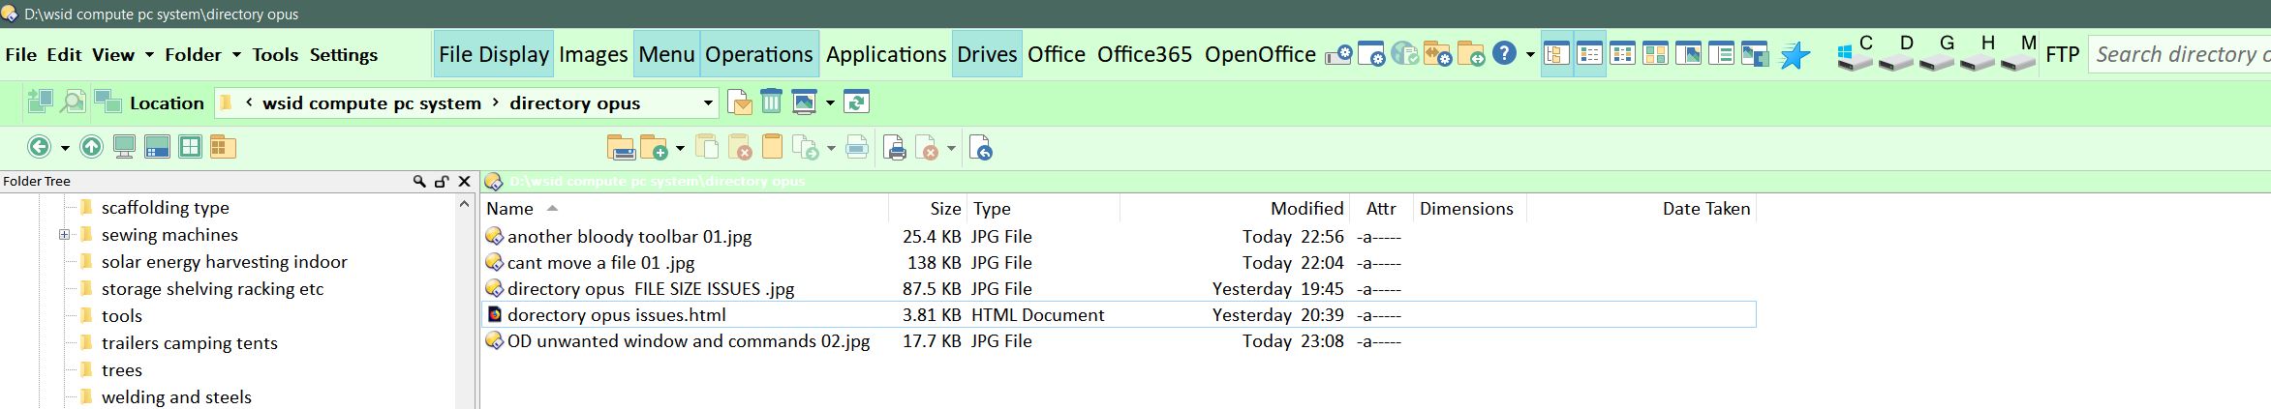Open drive G
2271x409 pixels.
(1937, 54)
